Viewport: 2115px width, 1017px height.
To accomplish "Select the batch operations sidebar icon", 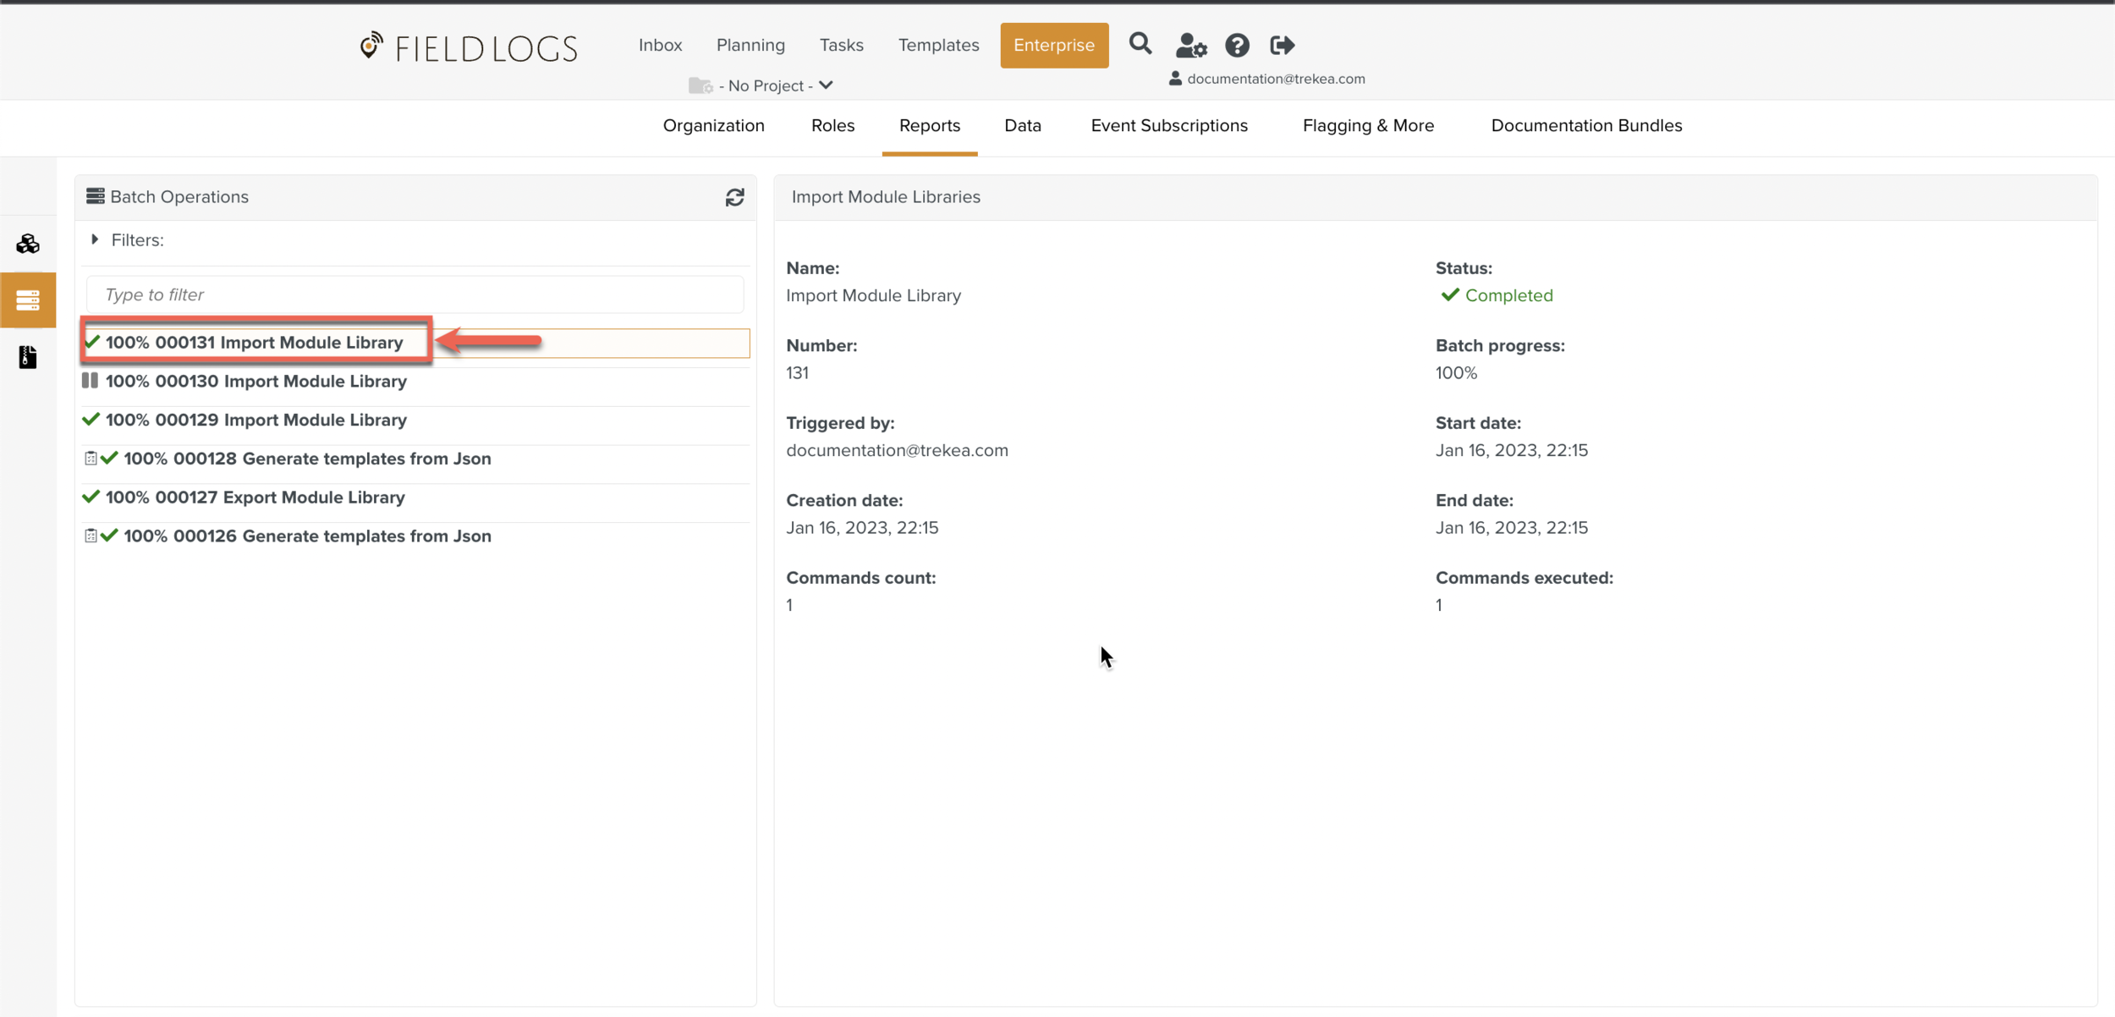I will click(x=28, y=300).
